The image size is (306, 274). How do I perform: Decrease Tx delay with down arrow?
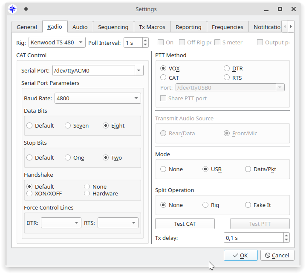tap(286, 240)
